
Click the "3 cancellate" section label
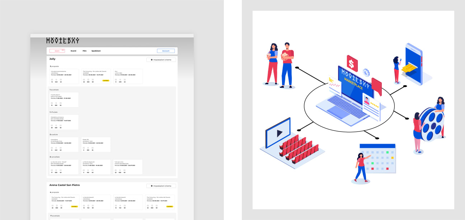[55, 157]
